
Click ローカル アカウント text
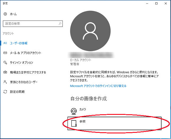[x=80, y=60]
